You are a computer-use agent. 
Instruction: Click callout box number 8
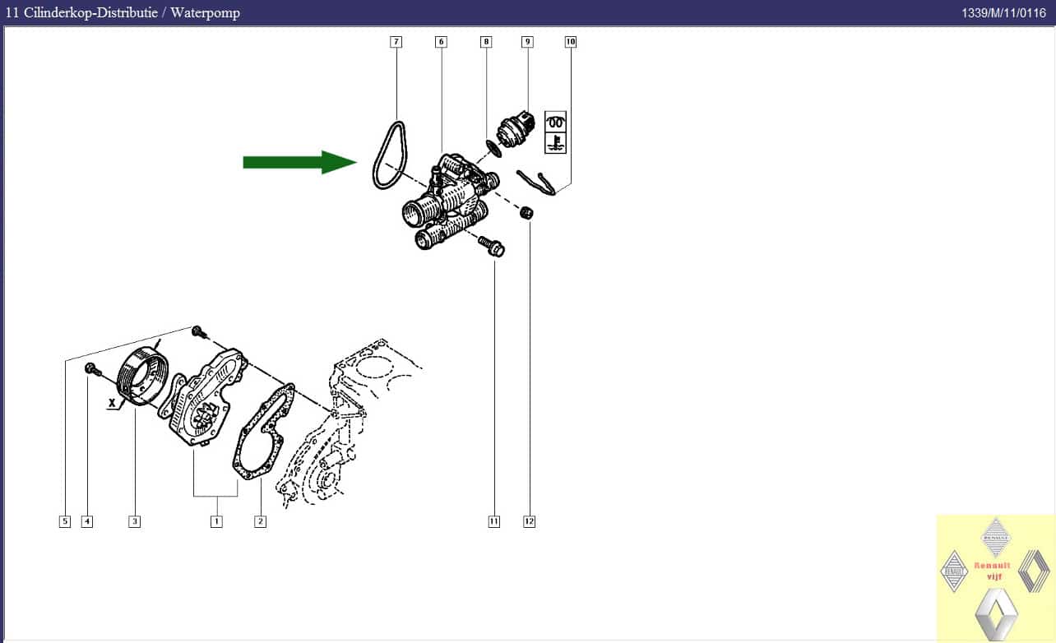[x=486, y=41]
